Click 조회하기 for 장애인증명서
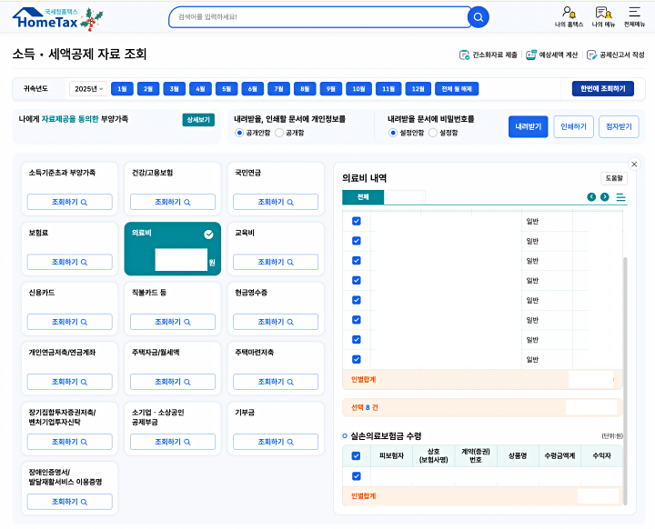This screenshot has height=529, width=655. [70, 502]
